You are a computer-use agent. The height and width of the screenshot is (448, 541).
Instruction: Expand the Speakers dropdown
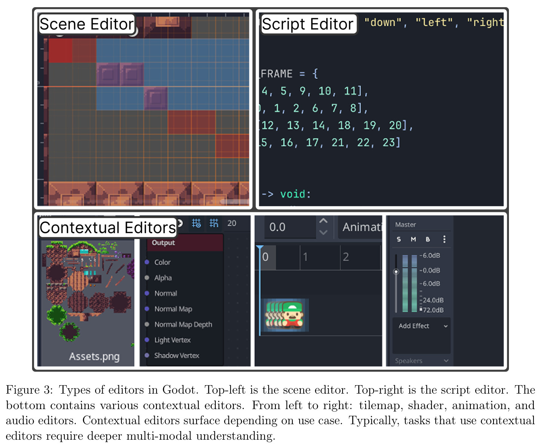(422, 361)
